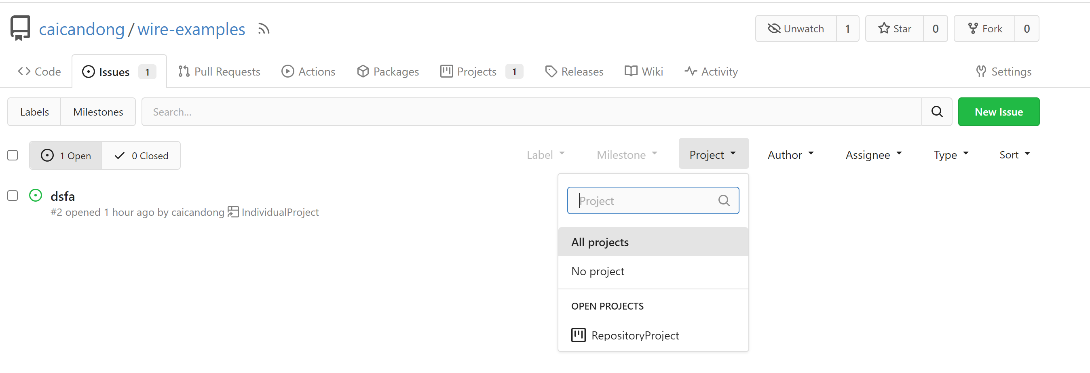1090x373 pixels.
Task: Click the magnifier icon in Project filter field
Action: [x=724, y=200]
